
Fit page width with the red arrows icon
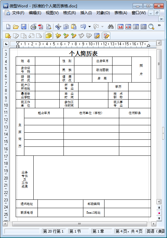pyautogui.click(x=128, y=27)
